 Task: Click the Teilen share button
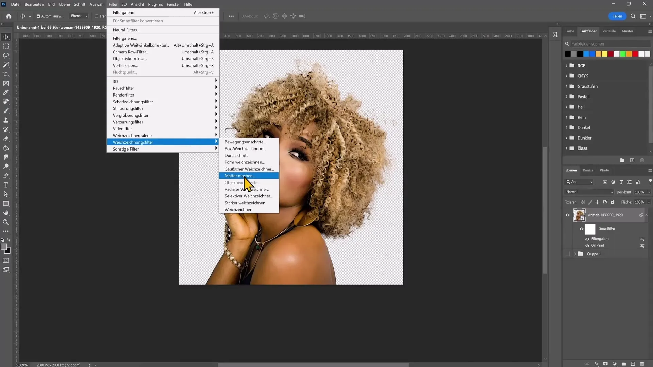(x=617, y=16)
